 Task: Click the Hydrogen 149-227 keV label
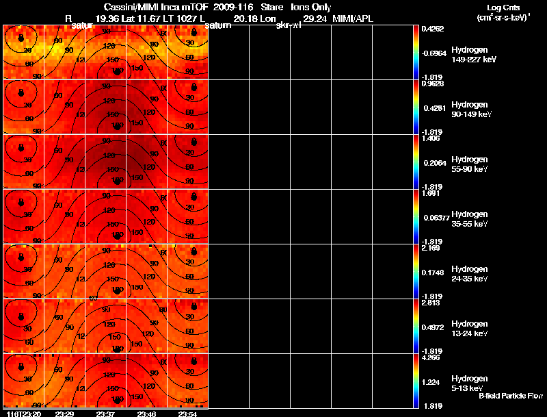[473, 55]
